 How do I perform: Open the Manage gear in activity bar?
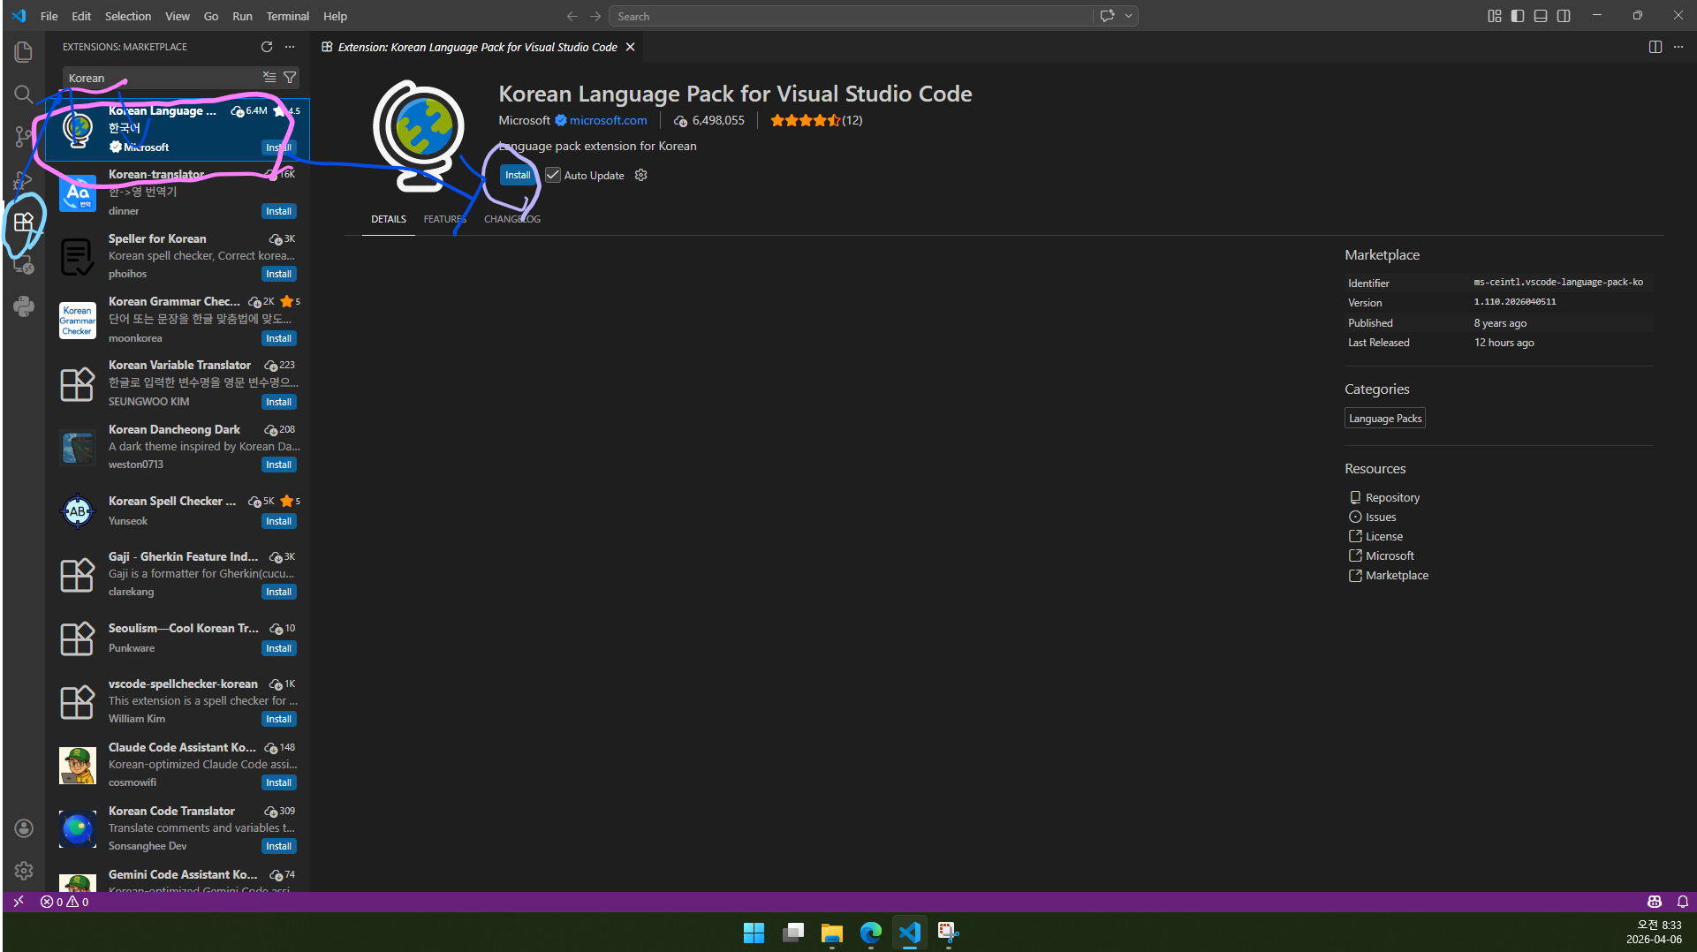24,871
